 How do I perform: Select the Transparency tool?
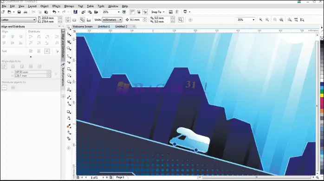[69, 118]
